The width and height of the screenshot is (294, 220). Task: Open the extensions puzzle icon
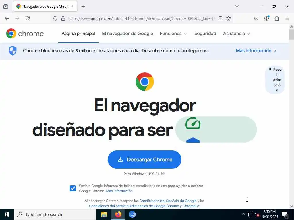click(x=277, y=18)
